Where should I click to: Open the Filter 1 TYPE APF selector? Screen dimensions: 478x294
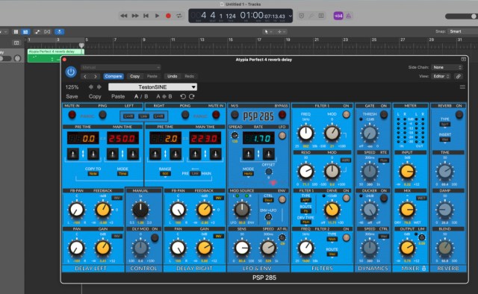[x=305, y=200]
